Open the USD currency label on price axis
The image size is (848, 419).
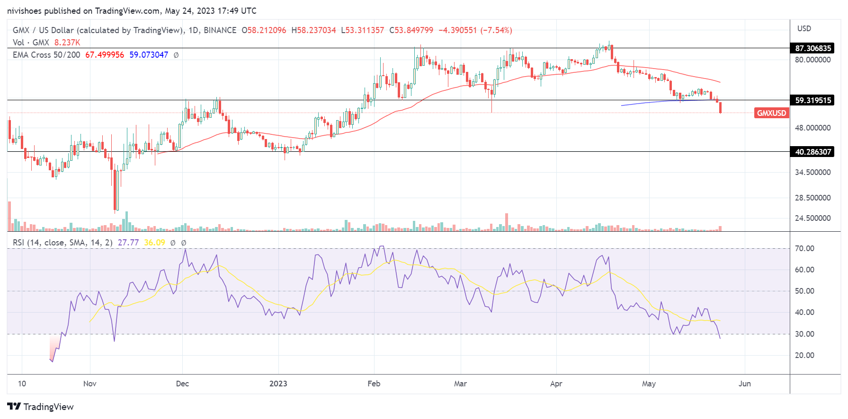coord(804,28)
